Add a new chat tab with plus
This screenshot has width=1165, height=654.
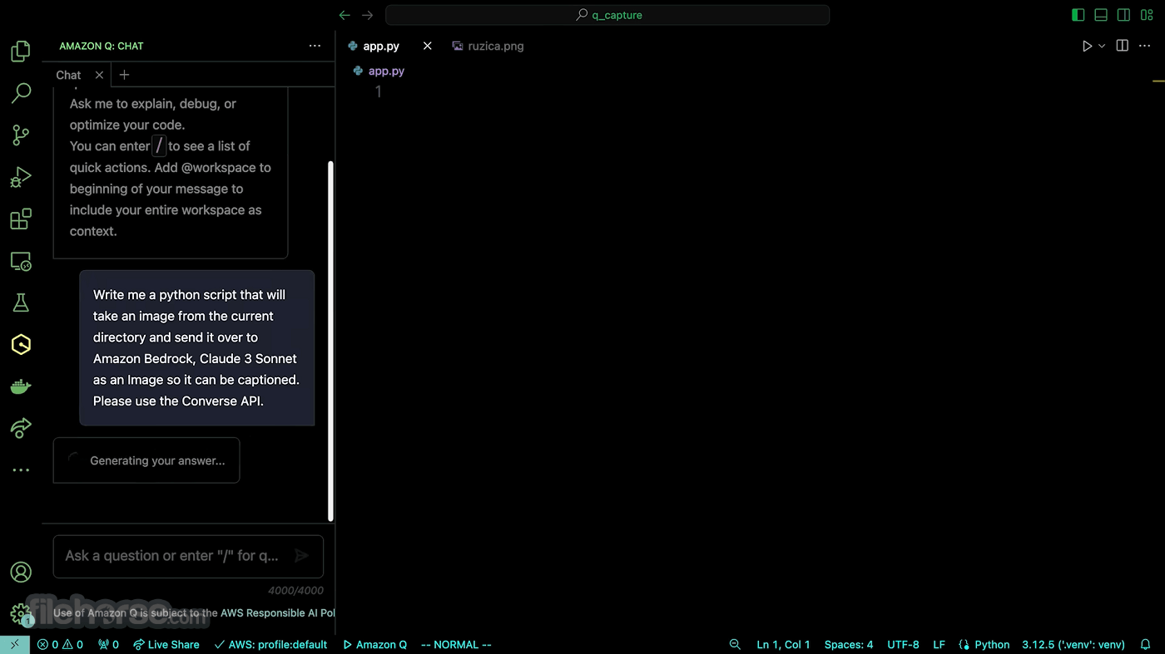124,75
